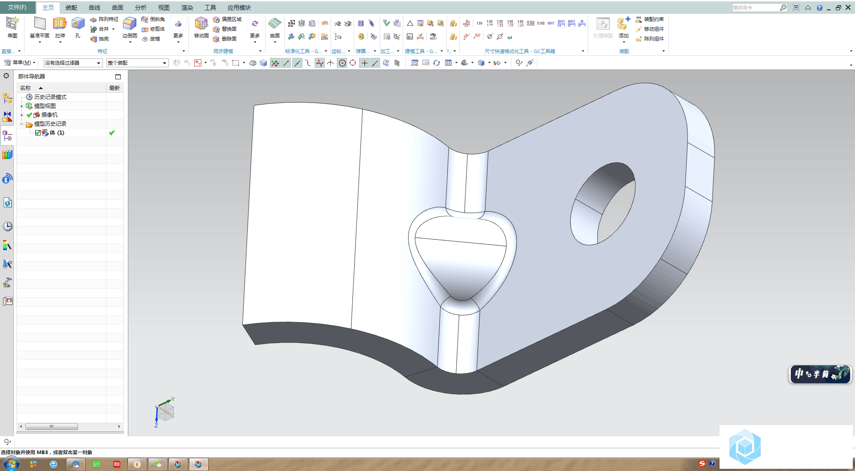The width and height of the screenshot is (855, 471).
Task: Click the 移动组件 move component button
Action: tap(650, 29)
